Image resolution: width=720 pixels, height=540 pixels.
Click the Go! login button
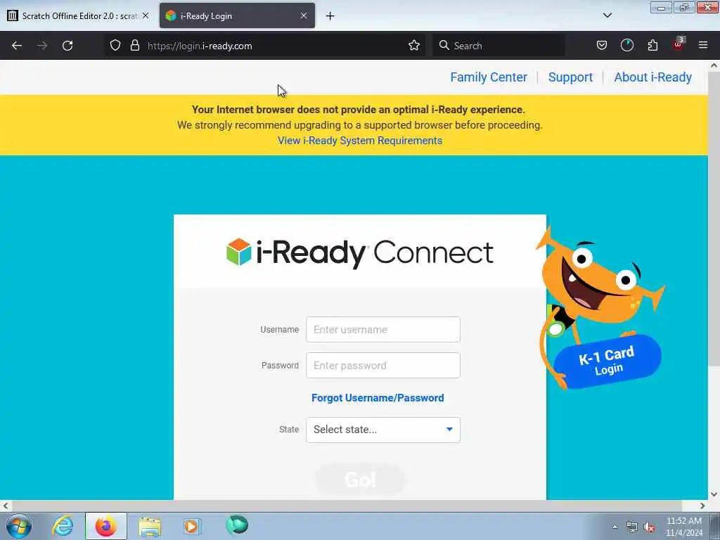click(x=360, y=480)
